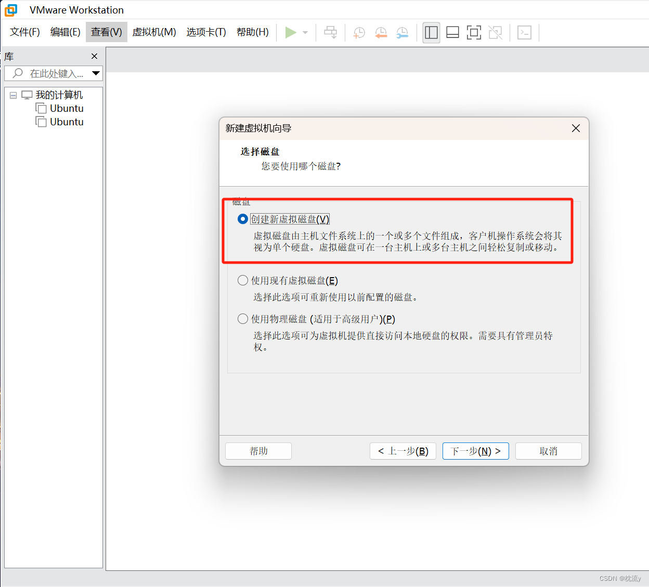Click the full screen mode icon

474,33
